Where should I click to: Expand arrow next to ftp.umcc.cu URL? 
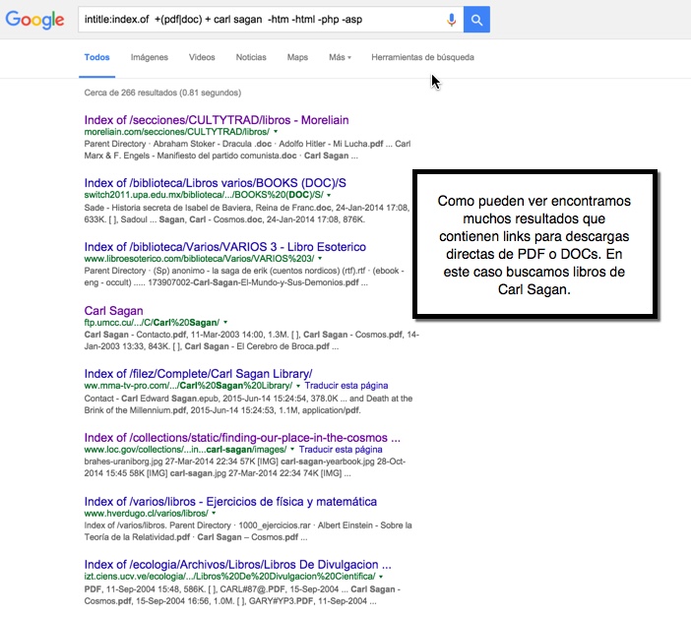[x=225, y=323]
